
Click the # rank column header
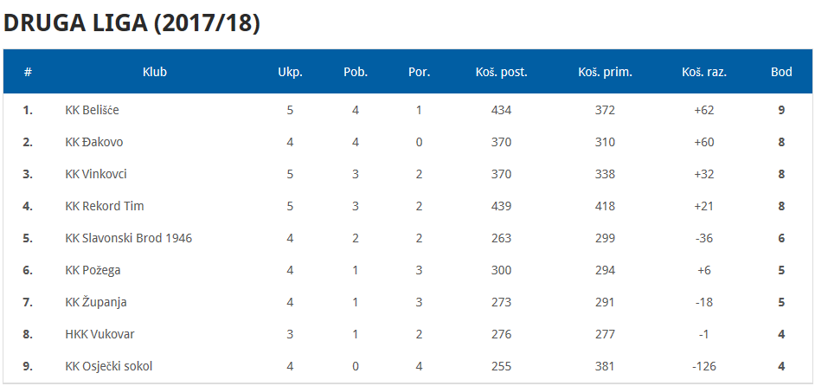click(28, 73)
